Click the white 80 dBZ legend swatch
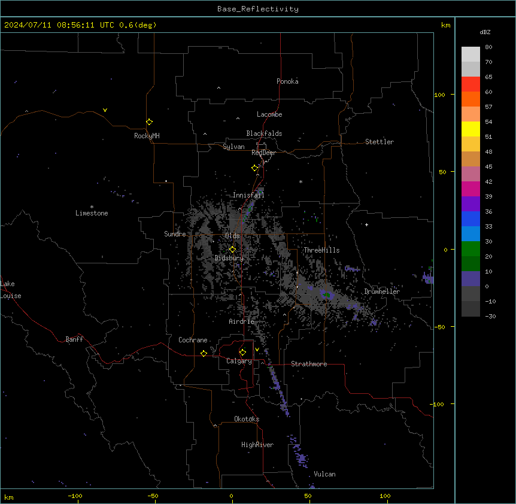The width and height of the screenshot is (516, 504). pos(471,54)
